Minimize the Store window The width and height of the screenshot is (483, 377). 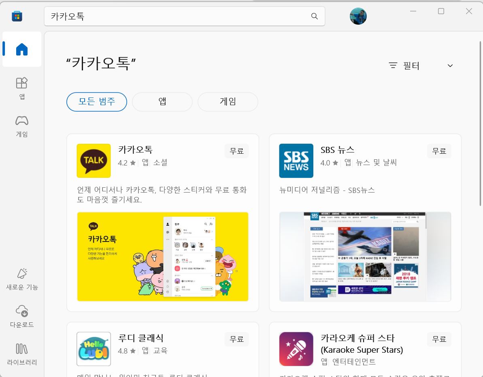pos(413,11)
